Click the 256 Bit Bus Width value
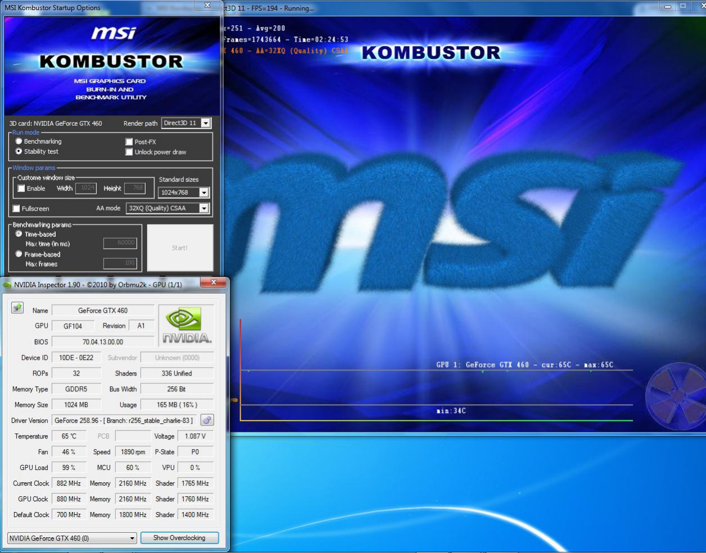Viewport: 706px width, 553px height. pos(177,389)
